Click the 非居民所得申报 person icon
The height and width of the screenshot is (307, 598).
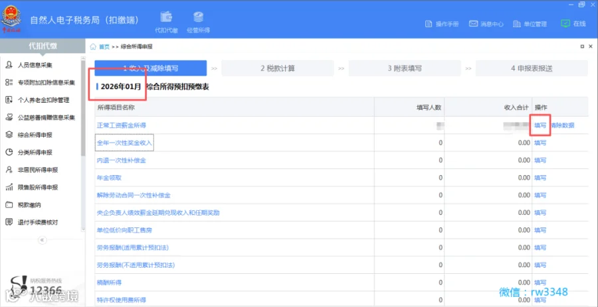coord(9,170)
